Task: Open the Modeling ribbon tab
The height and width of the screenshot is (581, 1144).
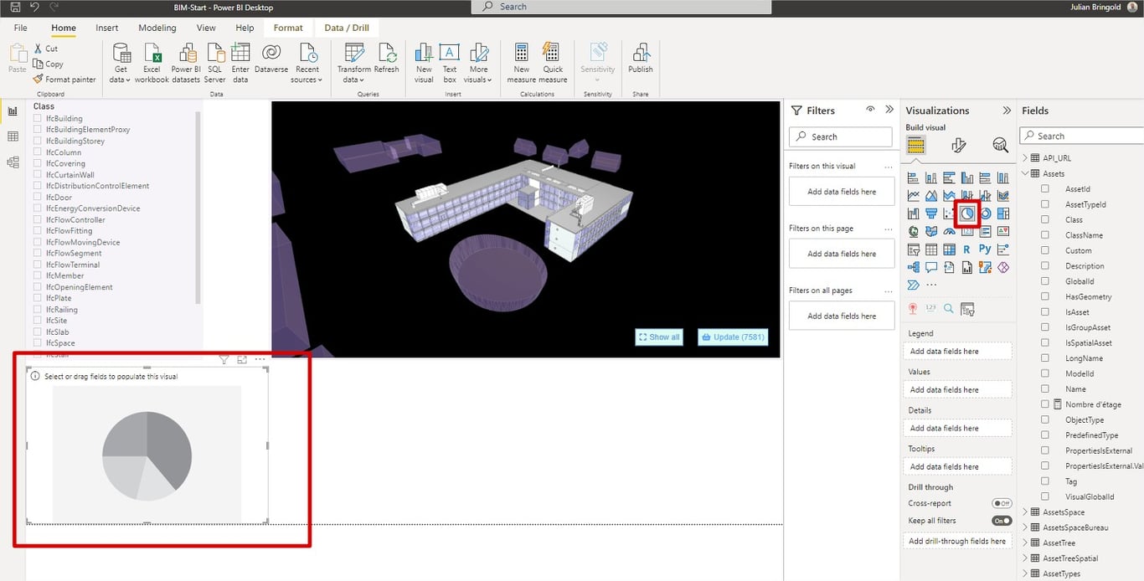Action: (157, 28)
